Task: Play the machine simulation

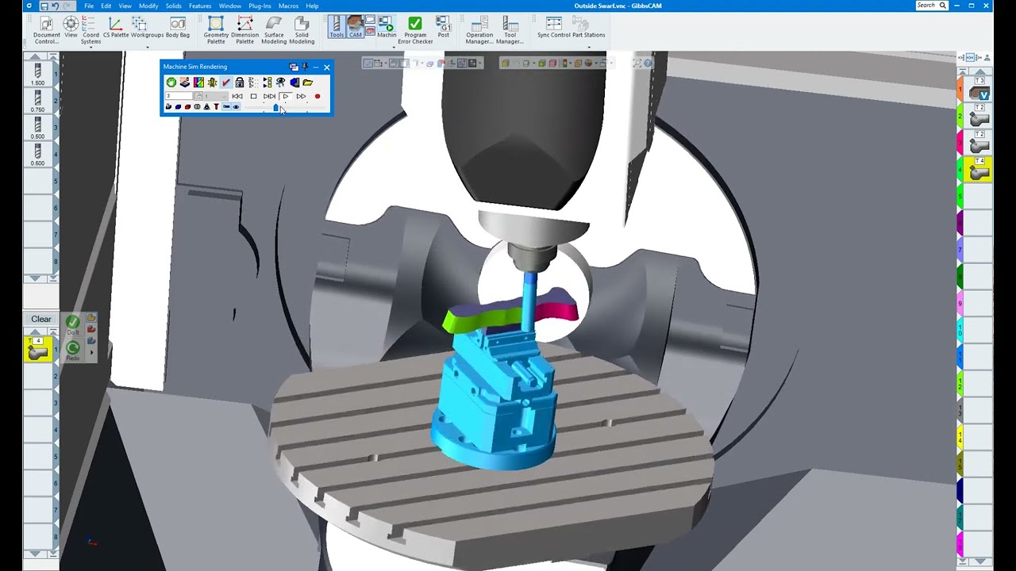Action: (x=285, y=97)
